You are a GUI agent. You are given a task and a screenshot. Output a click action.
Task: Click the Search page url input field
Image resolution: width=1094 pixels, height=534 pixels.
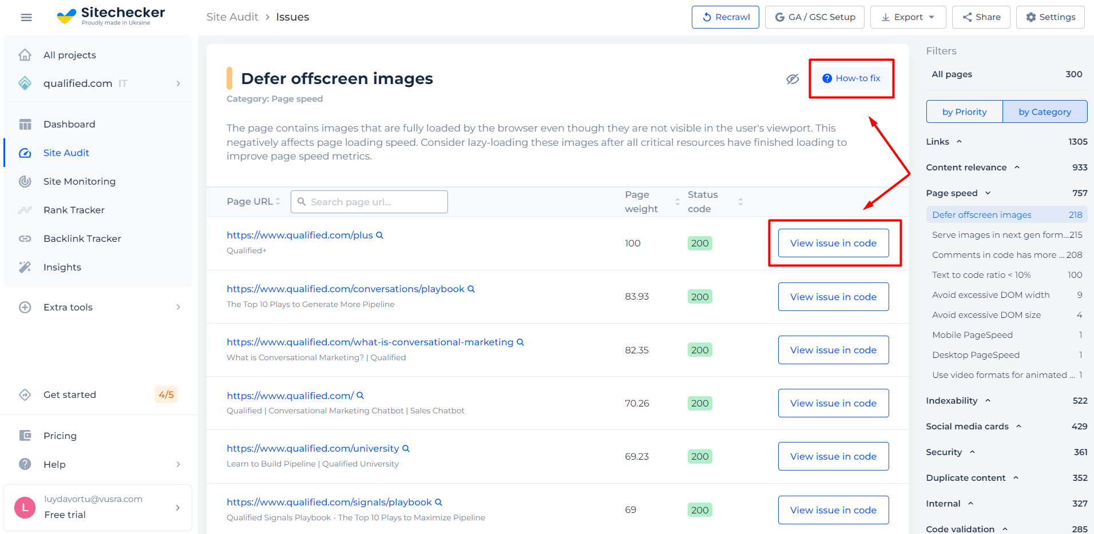369,202
